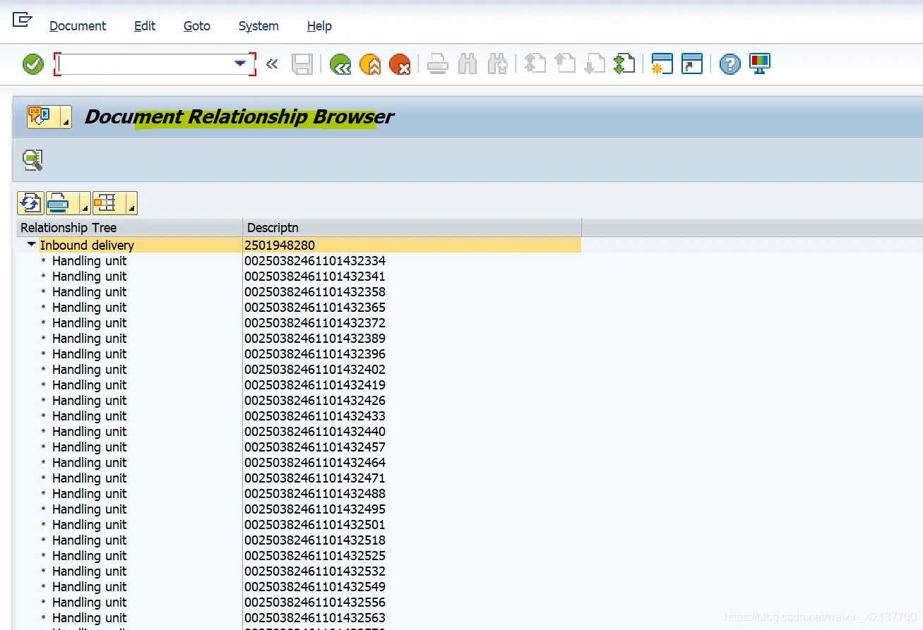Open the System menu

pos(258,26)
